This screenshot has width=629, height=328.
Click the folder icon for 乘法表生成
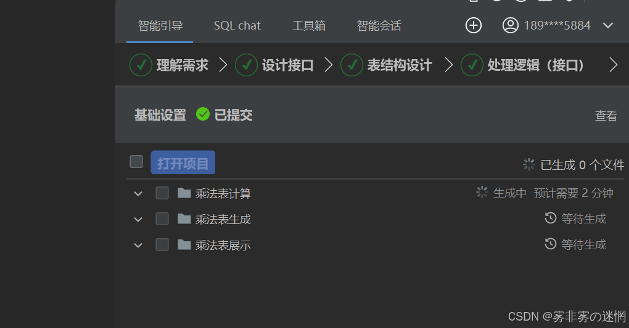(184, 218)
